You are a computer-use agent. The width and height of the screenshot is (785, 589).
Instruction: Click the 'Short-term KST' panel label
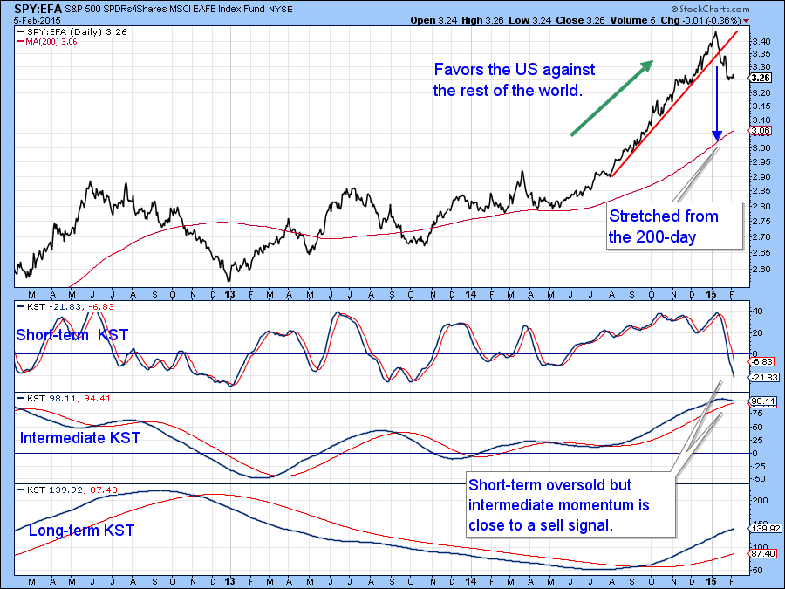tap(72, 334)
